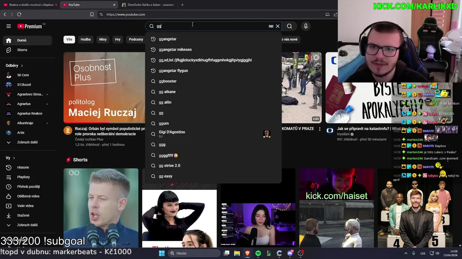This screenshot has height=259, width=462.
Task: Select the Mixy filter chip
Action: (x=103, y=39)
